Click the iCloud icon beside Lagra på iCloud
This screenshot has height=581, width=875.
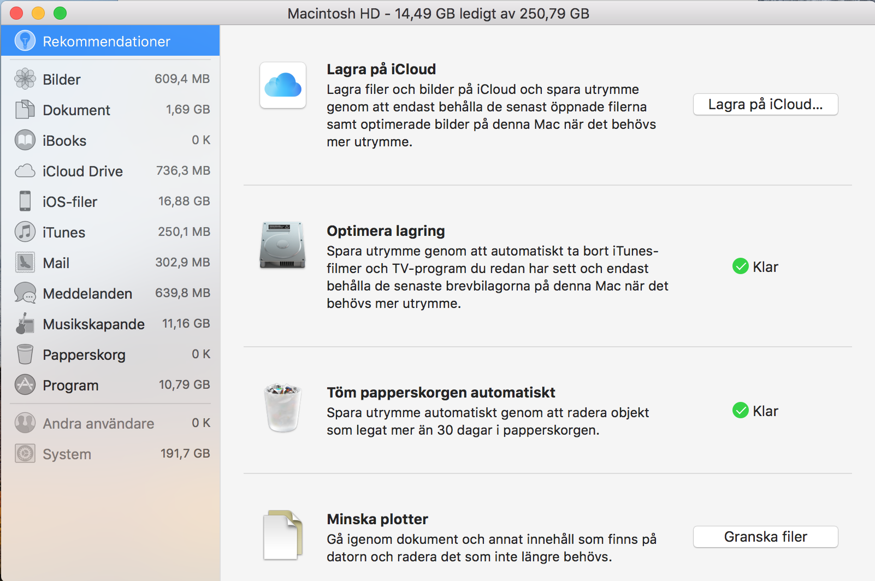click(x=283, y=86)
